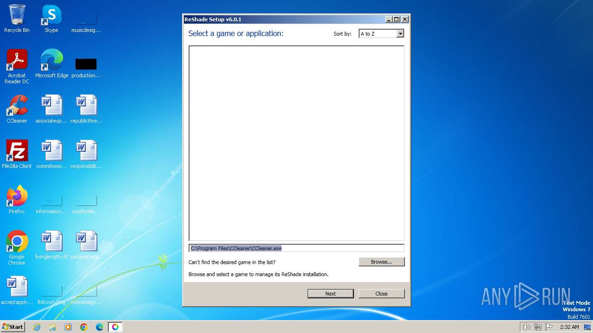
Task: Click the Close button in ReShade Setup
Action: tap(381, 294)
